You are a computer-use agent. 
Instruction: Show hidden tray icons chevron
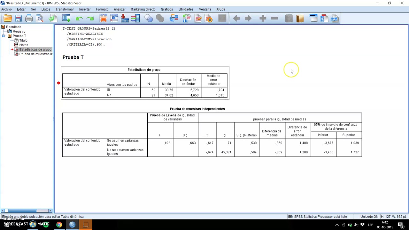point(337,225)
